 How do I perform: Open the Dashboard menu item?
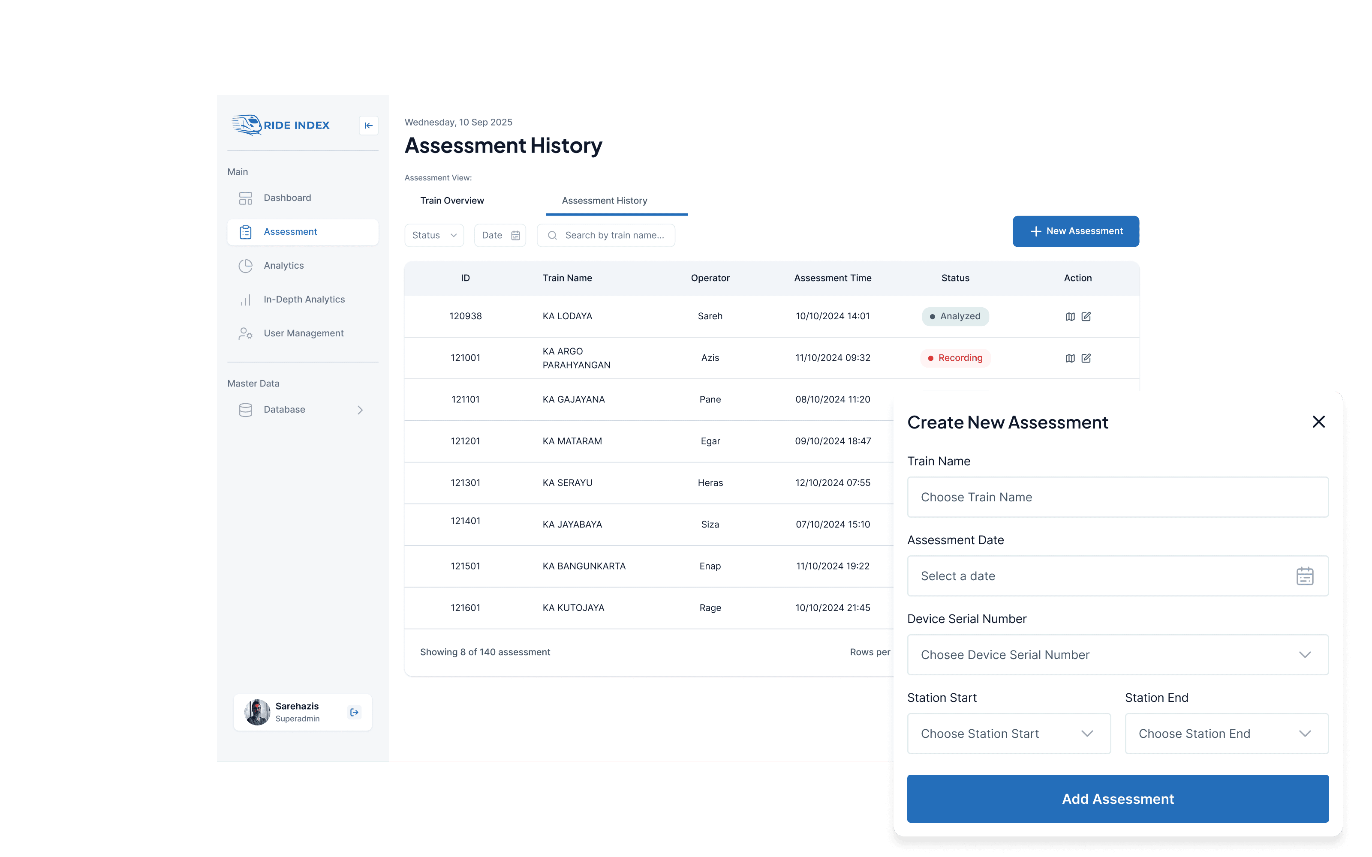click(x=303, y=198)
